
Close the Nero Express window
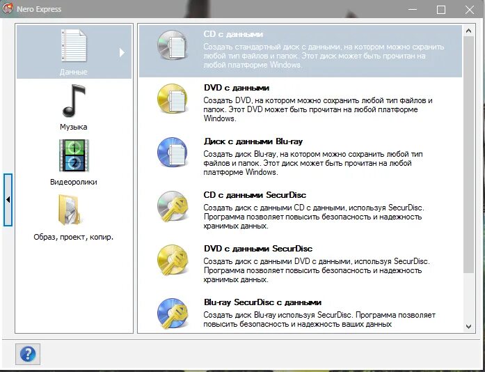pyautogui.click(x=470, y=10)
